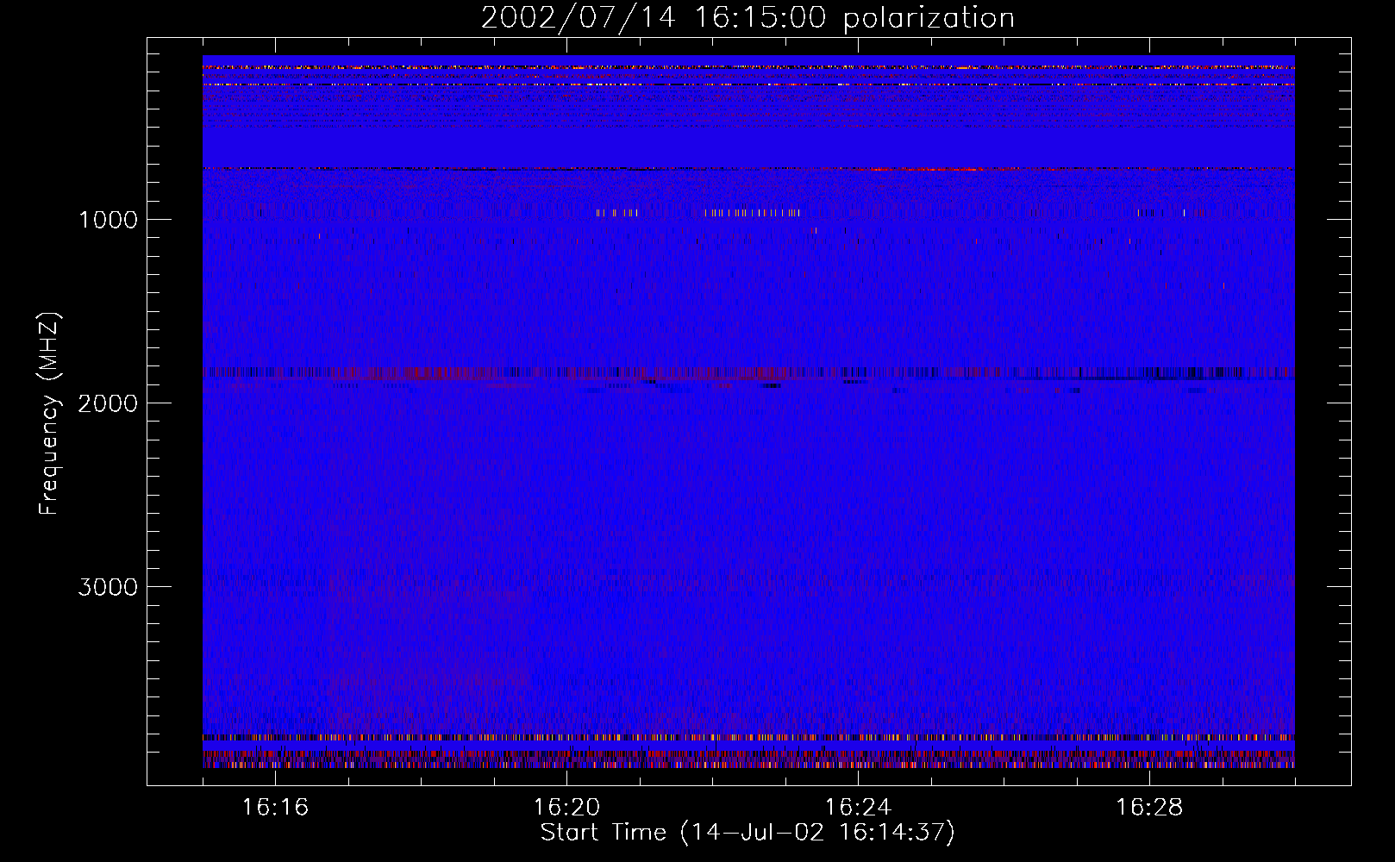Select the 16:20 time tick label
Viewport: 1395px width, 862px height.
[566, 807]
